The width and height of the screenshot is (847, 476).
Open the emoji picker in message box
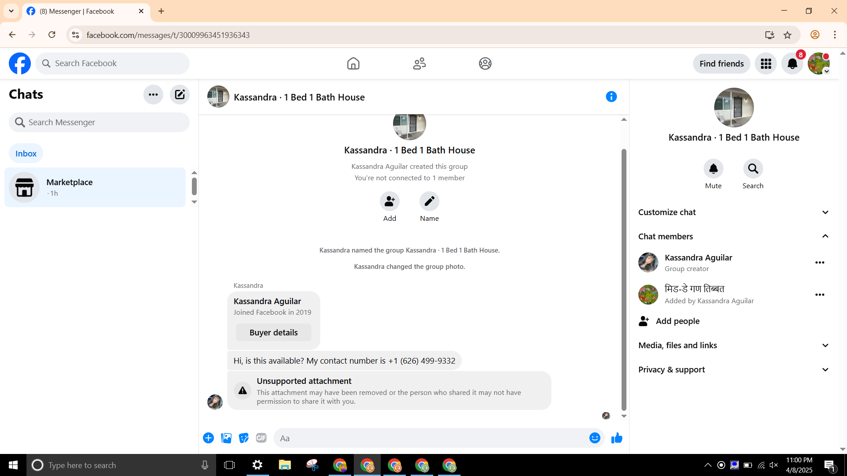(x=595, y=438)
